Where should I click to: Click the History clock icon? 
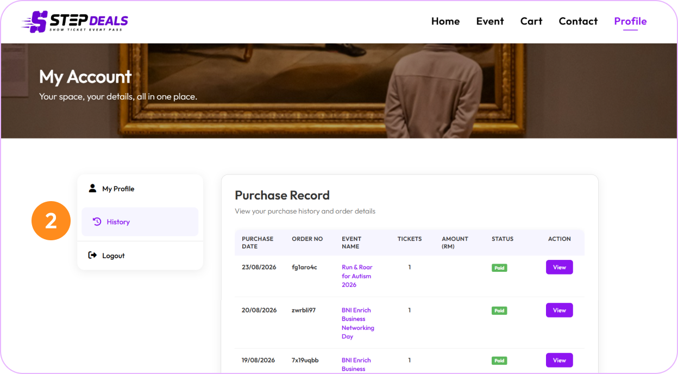[97, 221]
